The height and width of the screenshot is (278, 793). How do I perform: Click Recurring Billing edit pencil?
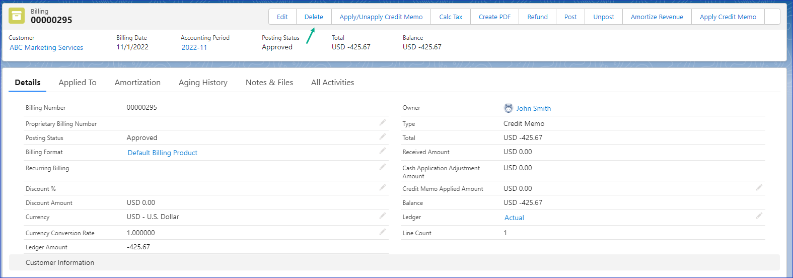tap(383, 167)
